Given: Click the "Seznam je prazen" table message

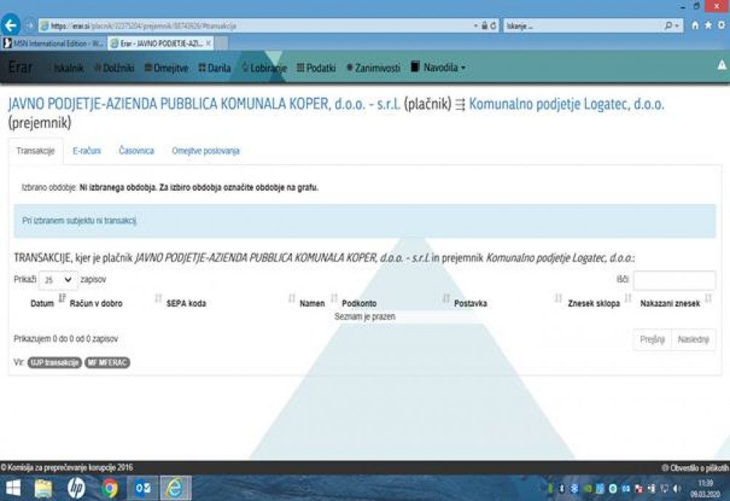Looking at the screenshot, I should click(365, 317).
